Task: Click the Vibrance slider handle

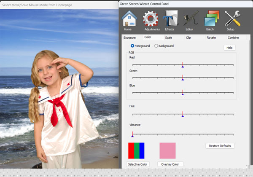Action: [x=132, y=134]
